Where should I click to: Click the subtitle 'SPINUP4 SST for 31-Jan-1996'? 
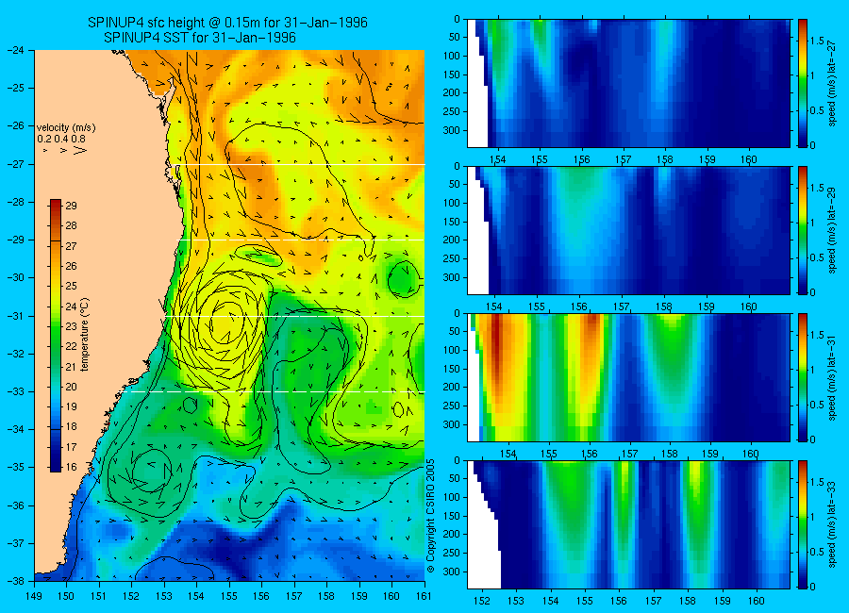coord(200,38)
